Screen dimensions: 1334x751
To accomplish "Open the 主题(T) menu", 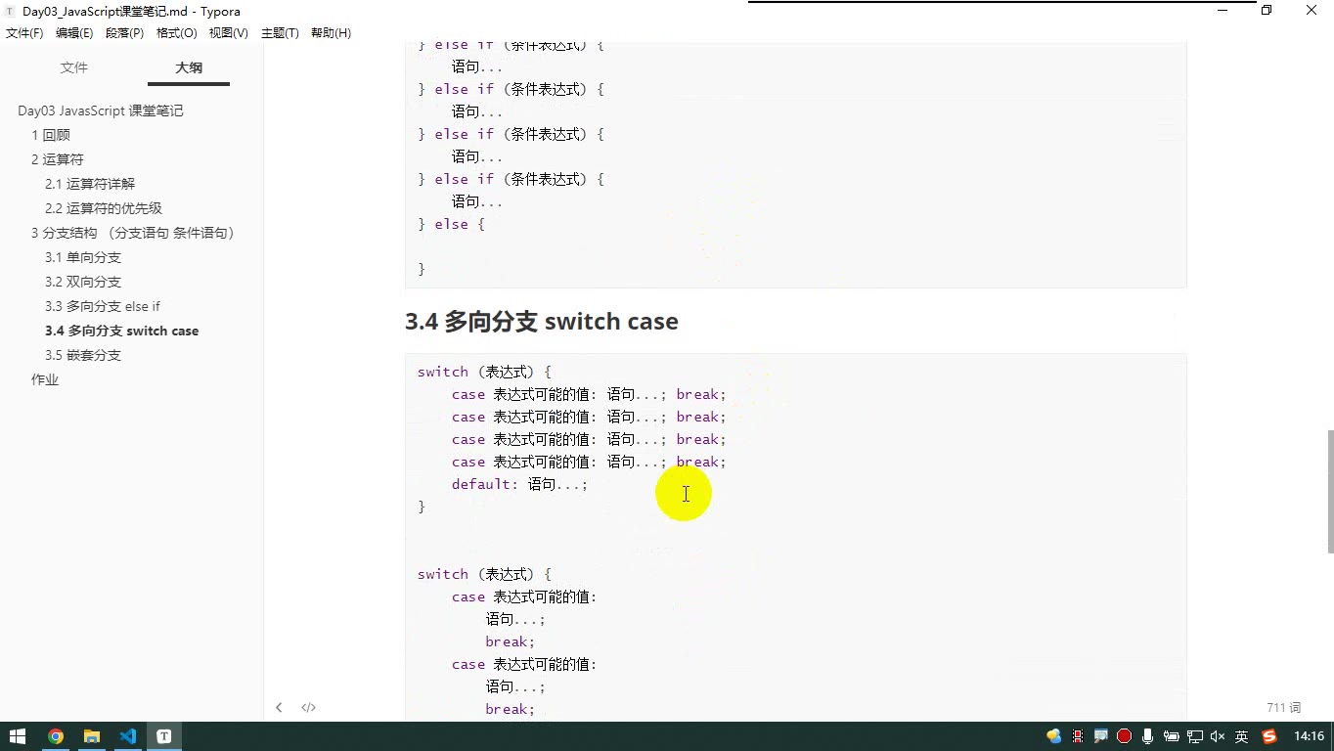I will point(280,33).
